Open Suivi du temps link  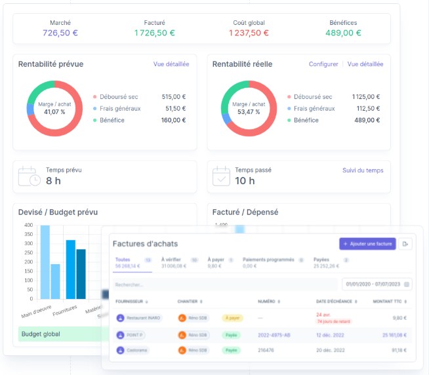pos(363,170)
